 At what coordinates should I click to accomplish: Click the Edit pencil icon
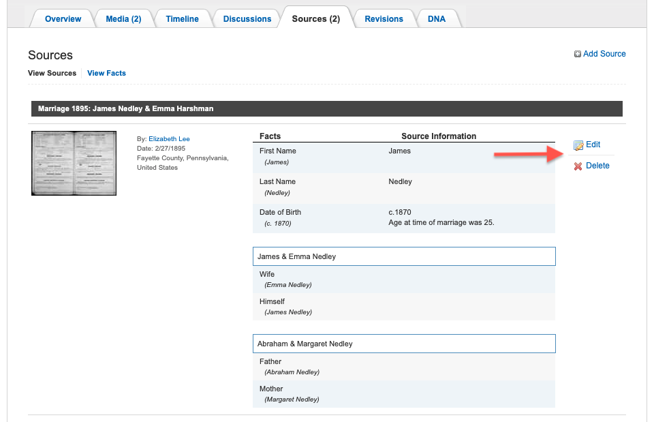click(x=578, y=145)
